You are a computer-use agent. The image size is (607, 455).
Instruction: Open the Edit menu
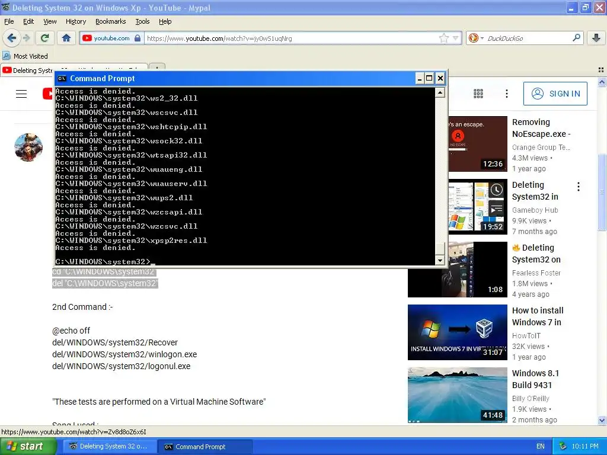(28, 21)
